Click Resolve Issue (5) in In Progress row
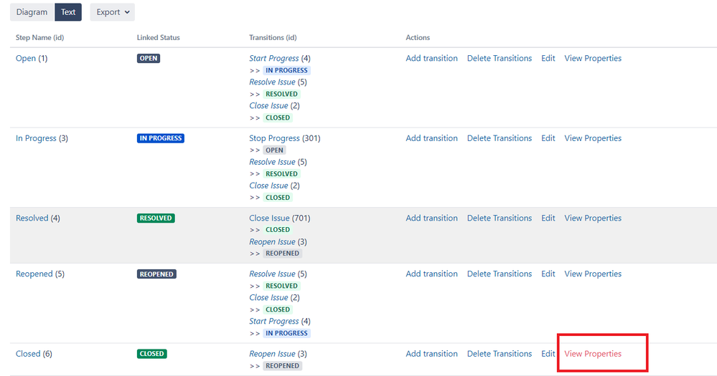Screen dimensions: 717x376 pos(272,162)
